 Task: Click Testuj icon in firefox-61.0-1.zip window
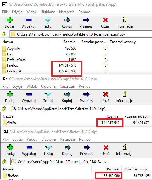(x=48, y=94)
